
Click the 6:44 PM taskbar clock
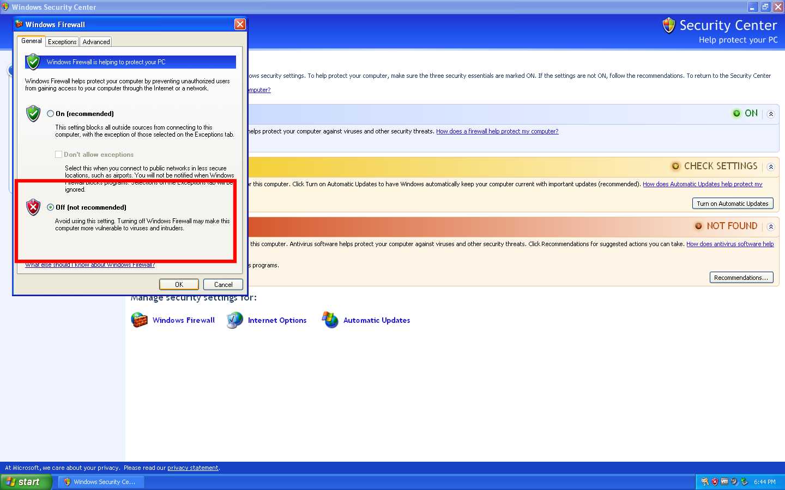pyautogui.click(x=765, y=482)
